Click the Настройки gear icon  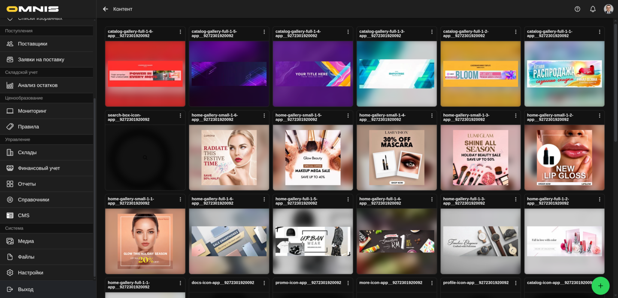(x=10, y=273)
